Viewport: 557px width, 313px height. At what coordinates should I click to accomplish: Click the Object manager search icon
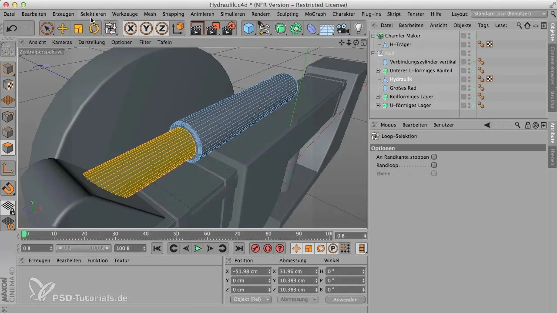(x=519, y=25)
